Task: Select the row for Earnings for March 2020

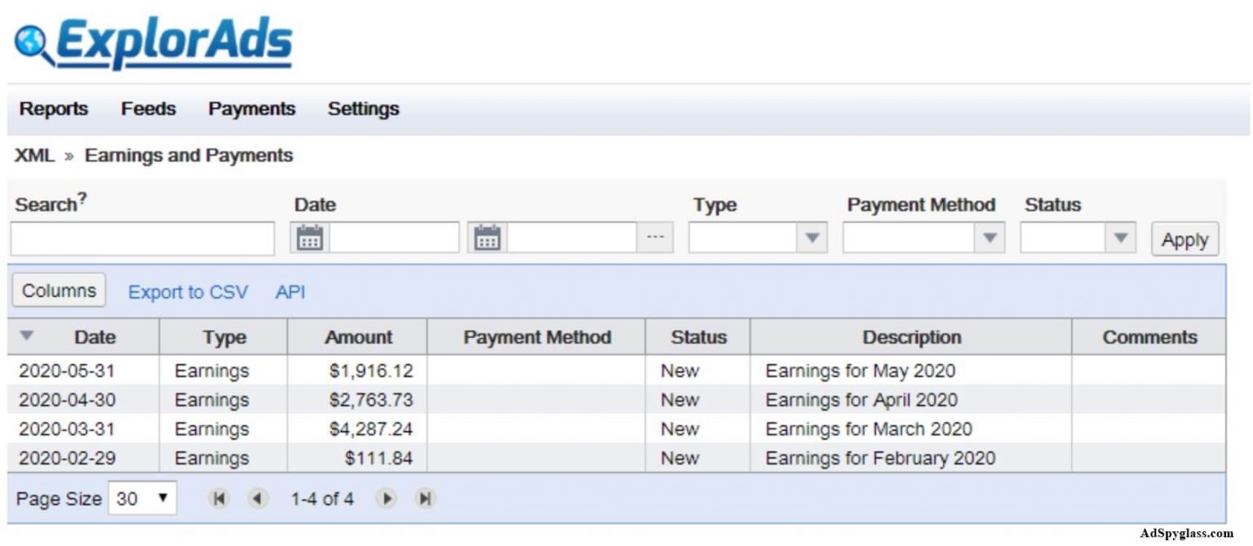Action: pos(571,428)
